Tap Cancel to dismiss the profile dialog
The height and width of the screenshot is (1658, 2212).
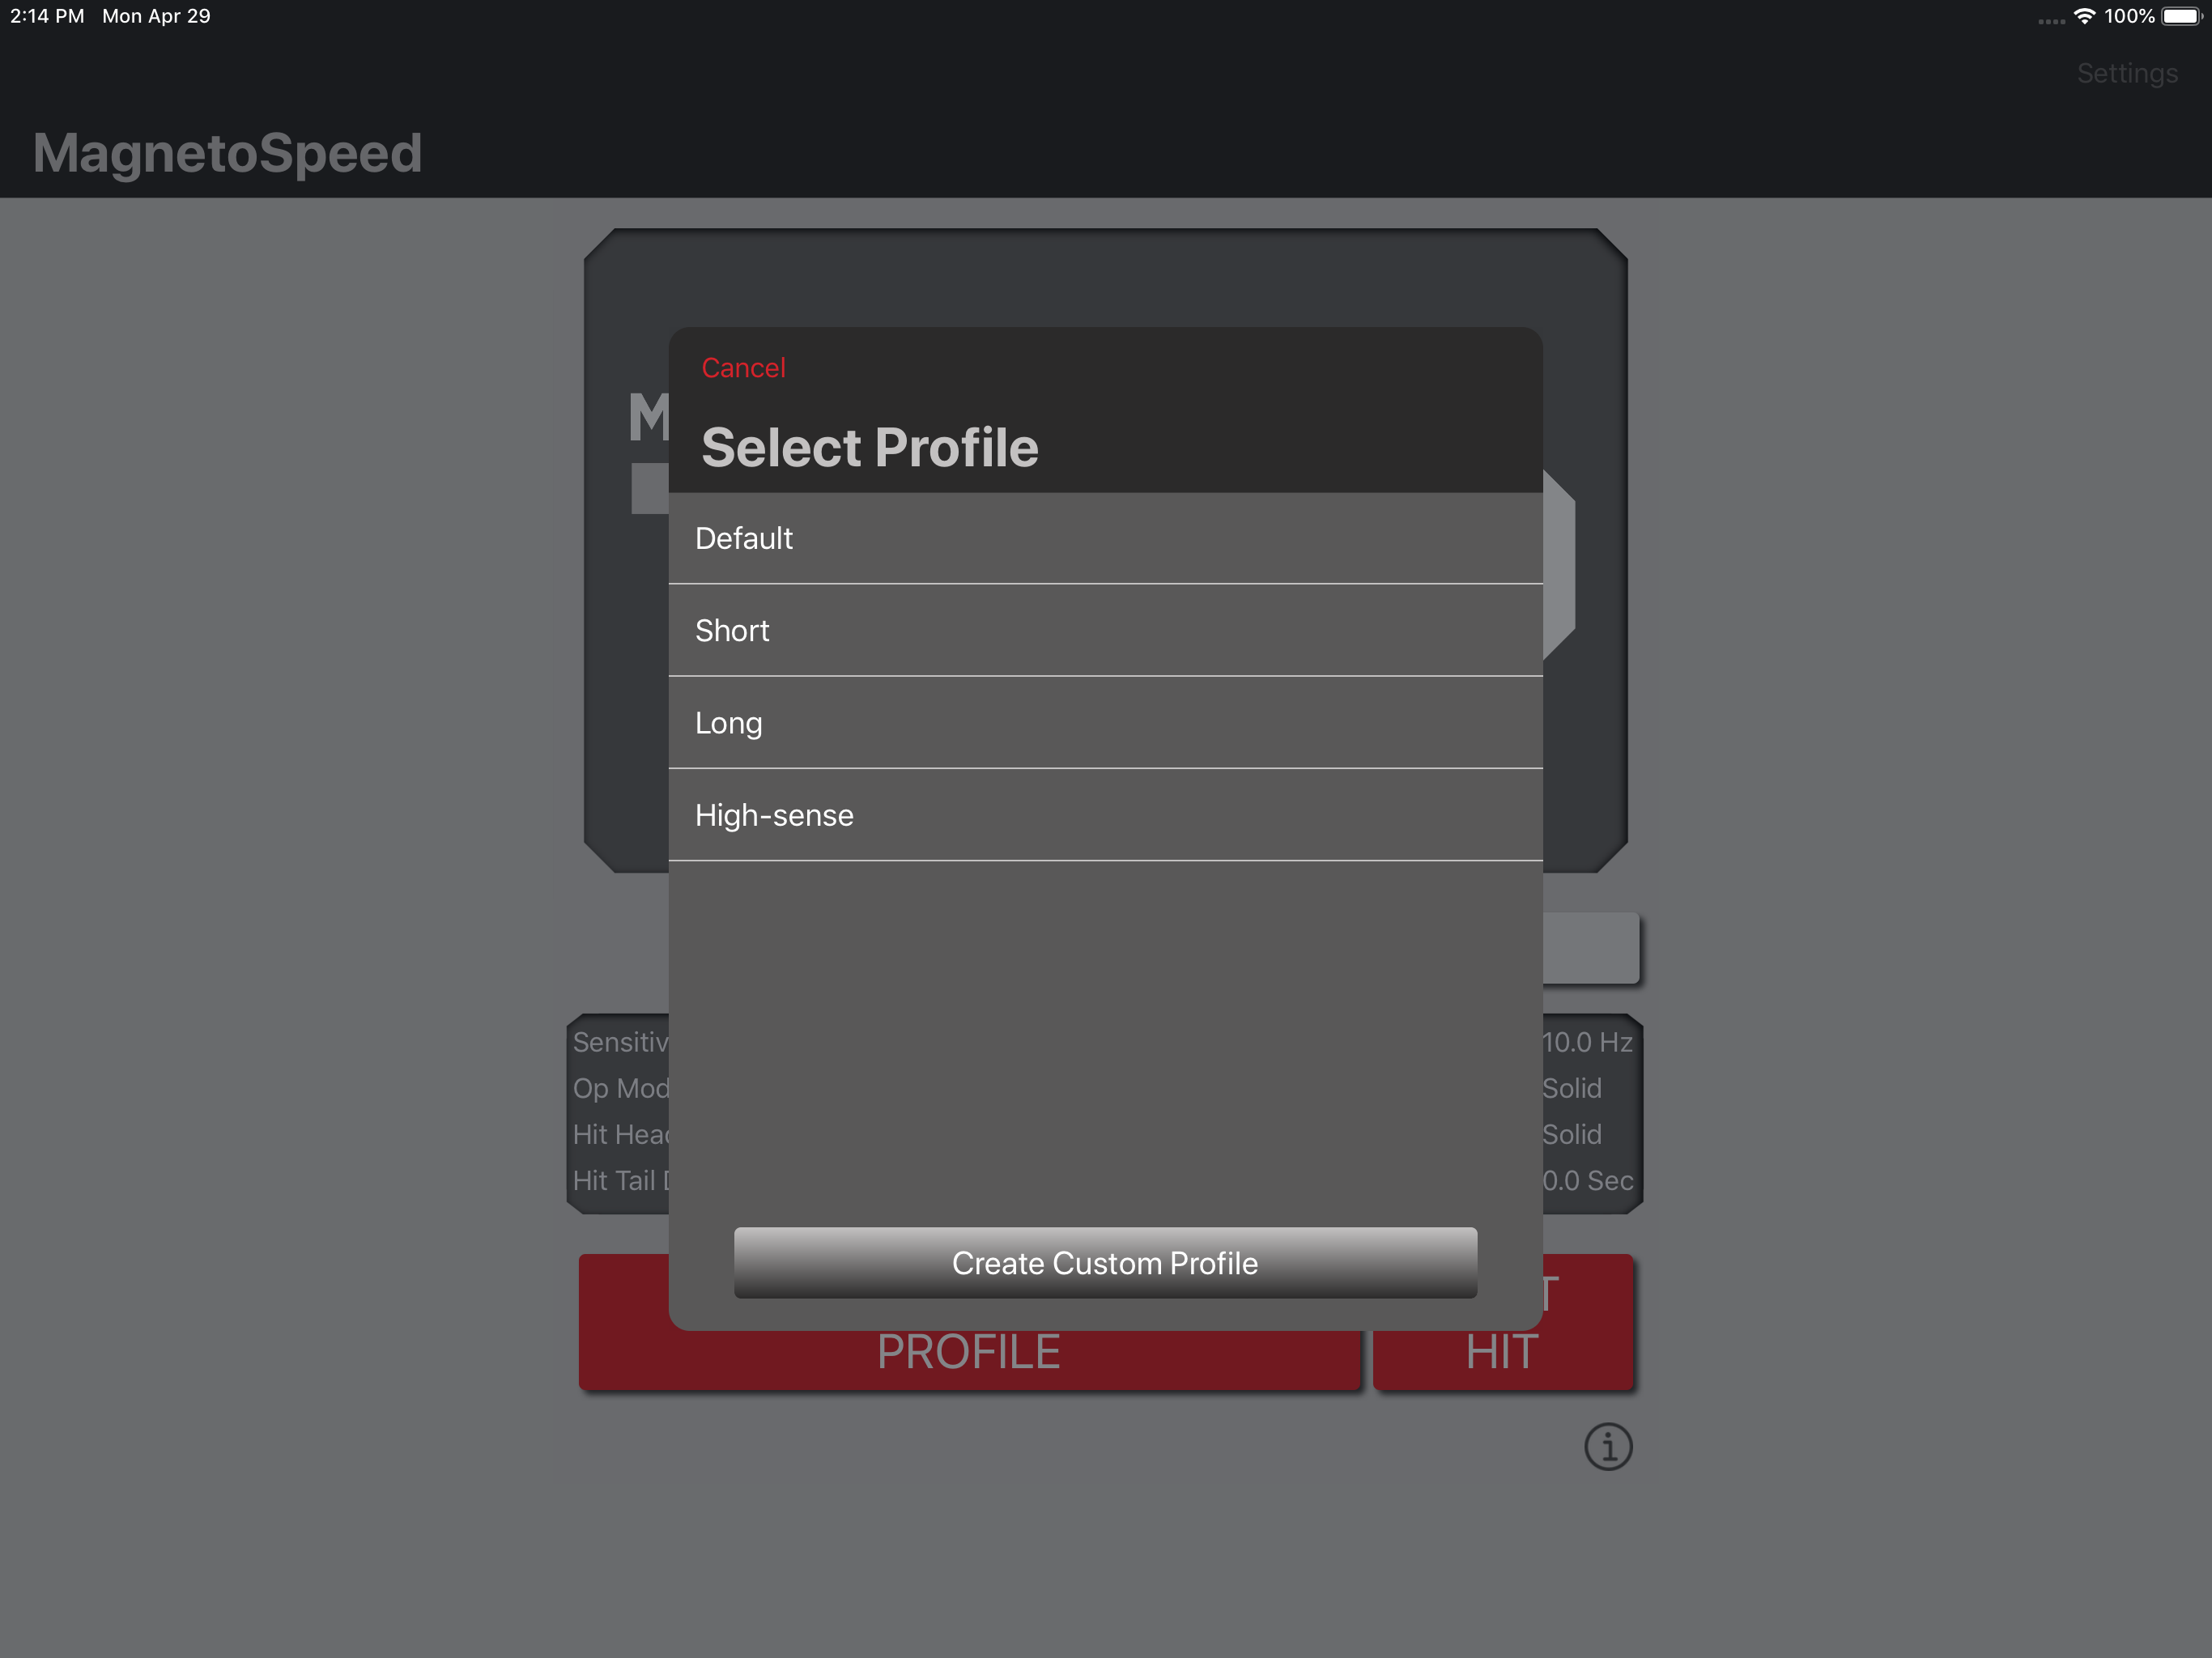[x=743, y=367]
